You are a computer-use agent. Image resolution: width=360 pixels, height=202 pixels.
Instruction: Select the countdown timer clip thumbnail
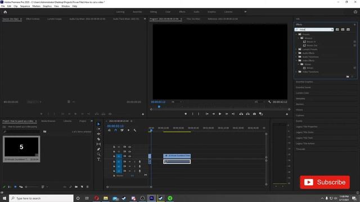pos(21,147)
